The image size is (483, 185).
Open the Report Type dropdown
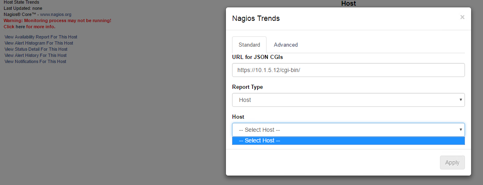click(x=348, y=100)
